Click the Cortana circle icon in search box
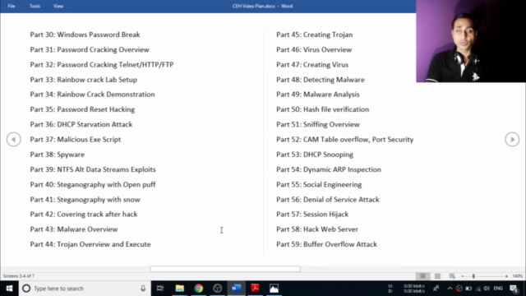526x296 pixels. click(26, 289)
